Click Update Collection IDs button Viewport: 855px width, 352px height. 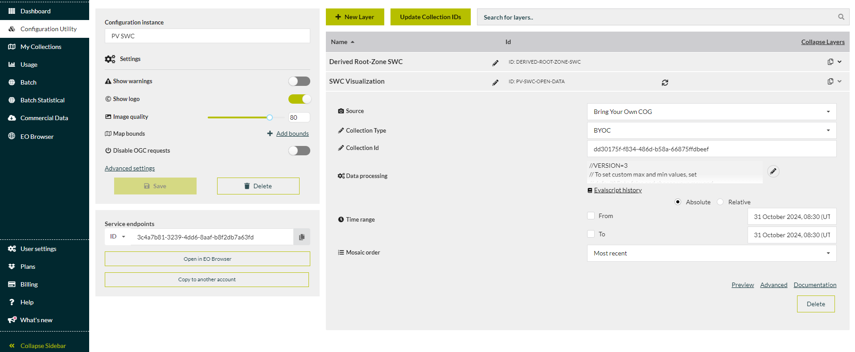point(431,17)
